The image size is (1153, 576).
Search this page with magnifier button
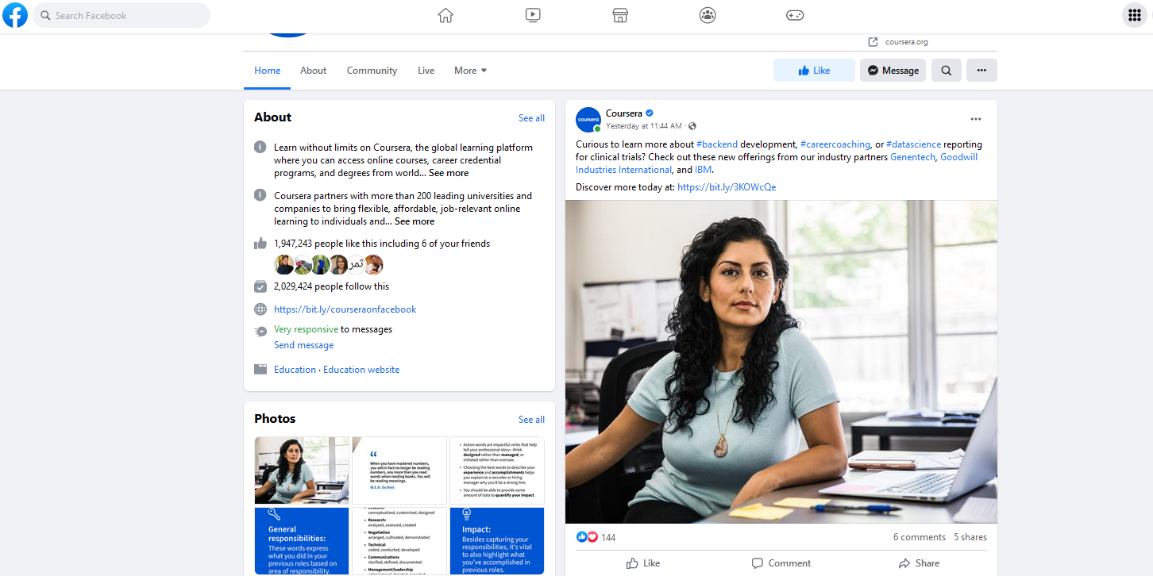[x=947, y=71]
